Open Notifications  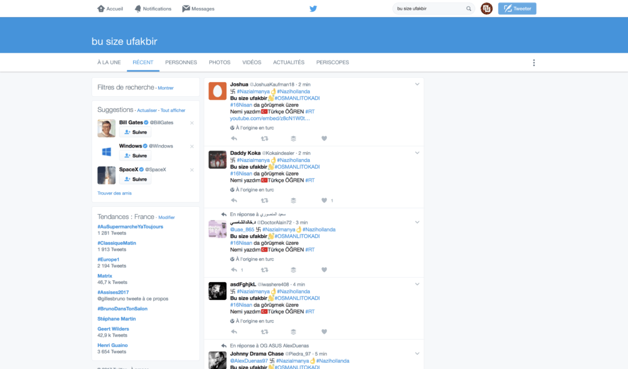[x=153, y=9]
